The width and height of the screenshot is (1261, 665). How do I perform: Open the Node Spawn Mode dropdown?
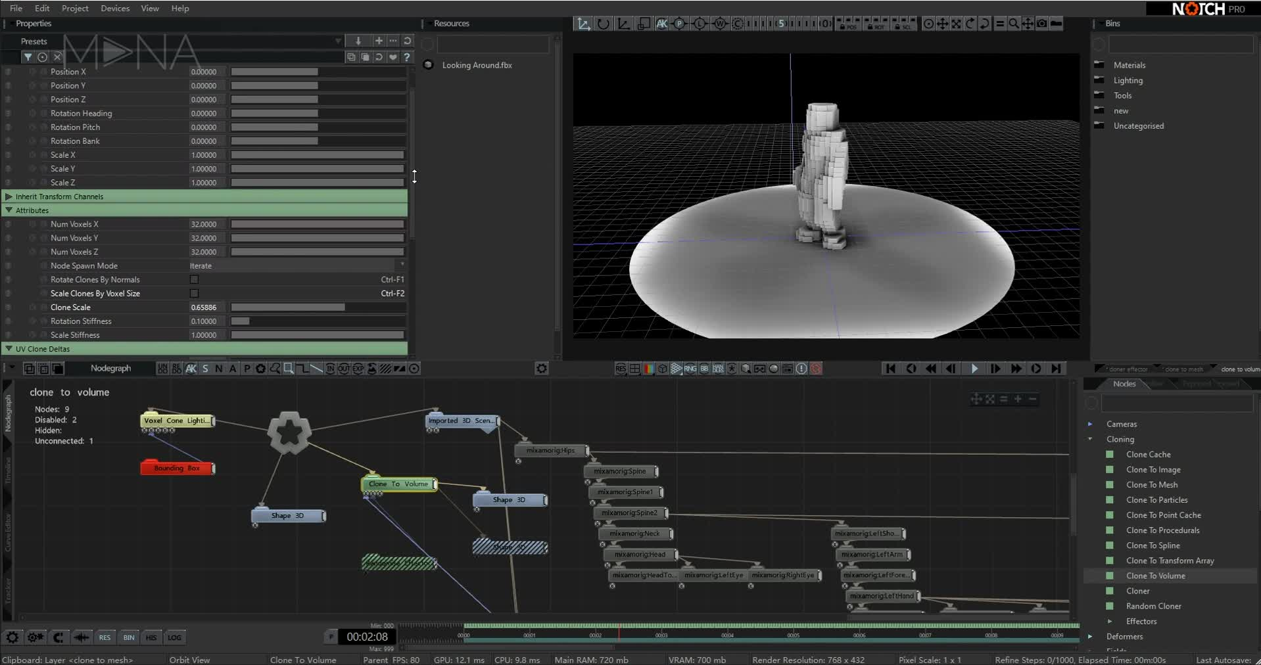point(297,265)
